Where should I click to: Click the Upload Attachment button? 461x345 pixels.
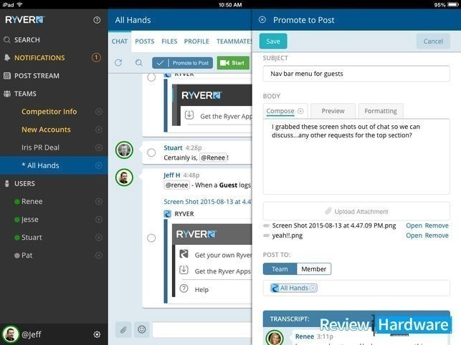[x=356, y=211]
